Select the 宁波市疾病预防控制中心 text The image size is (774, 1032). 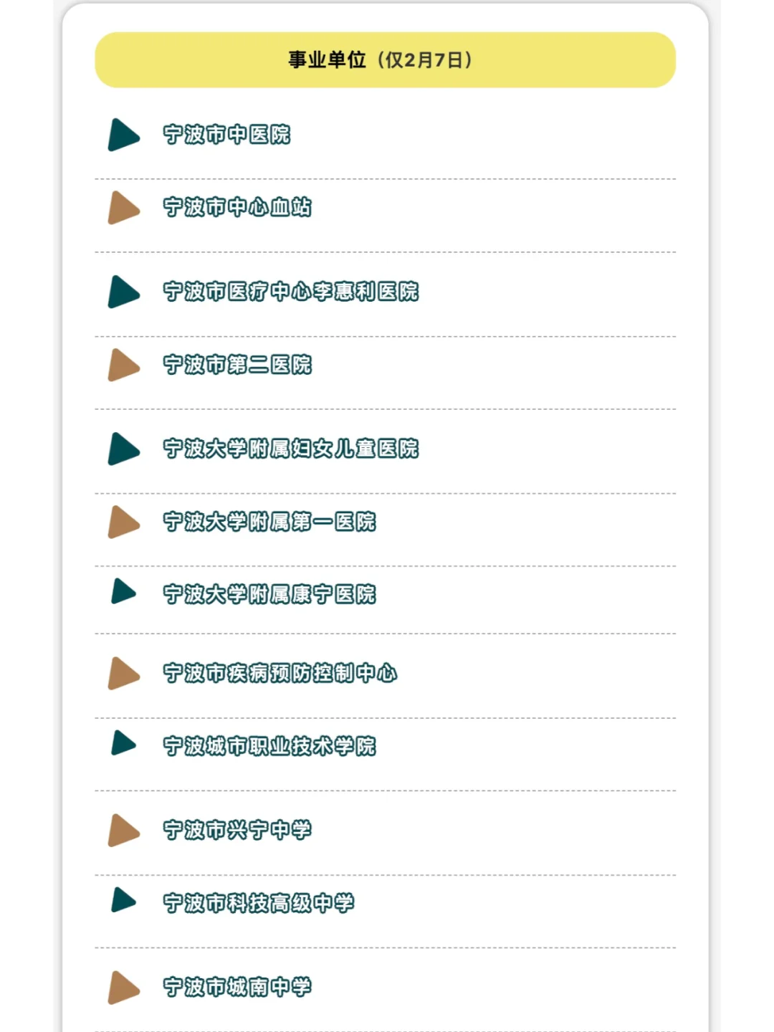280,674
